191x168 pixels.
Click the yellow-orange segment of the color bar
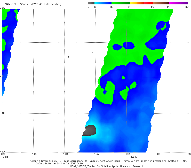click(x=137, y=3)
